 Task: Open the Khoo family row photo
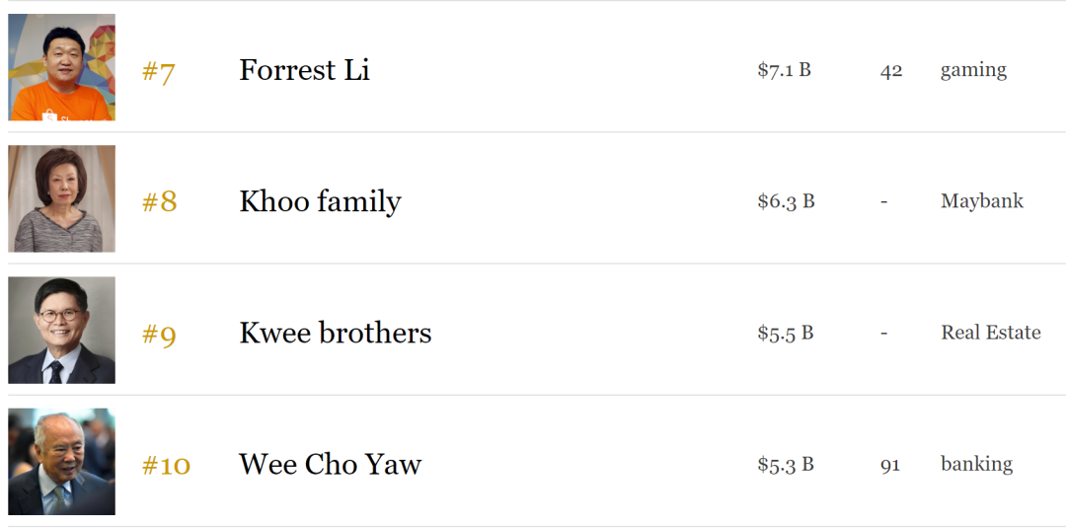pos(61,198)
